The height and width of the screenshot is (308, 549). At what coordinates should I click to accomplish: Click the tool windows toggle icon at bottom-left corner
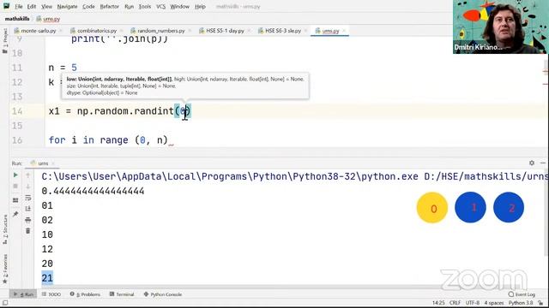coord(5,303)
